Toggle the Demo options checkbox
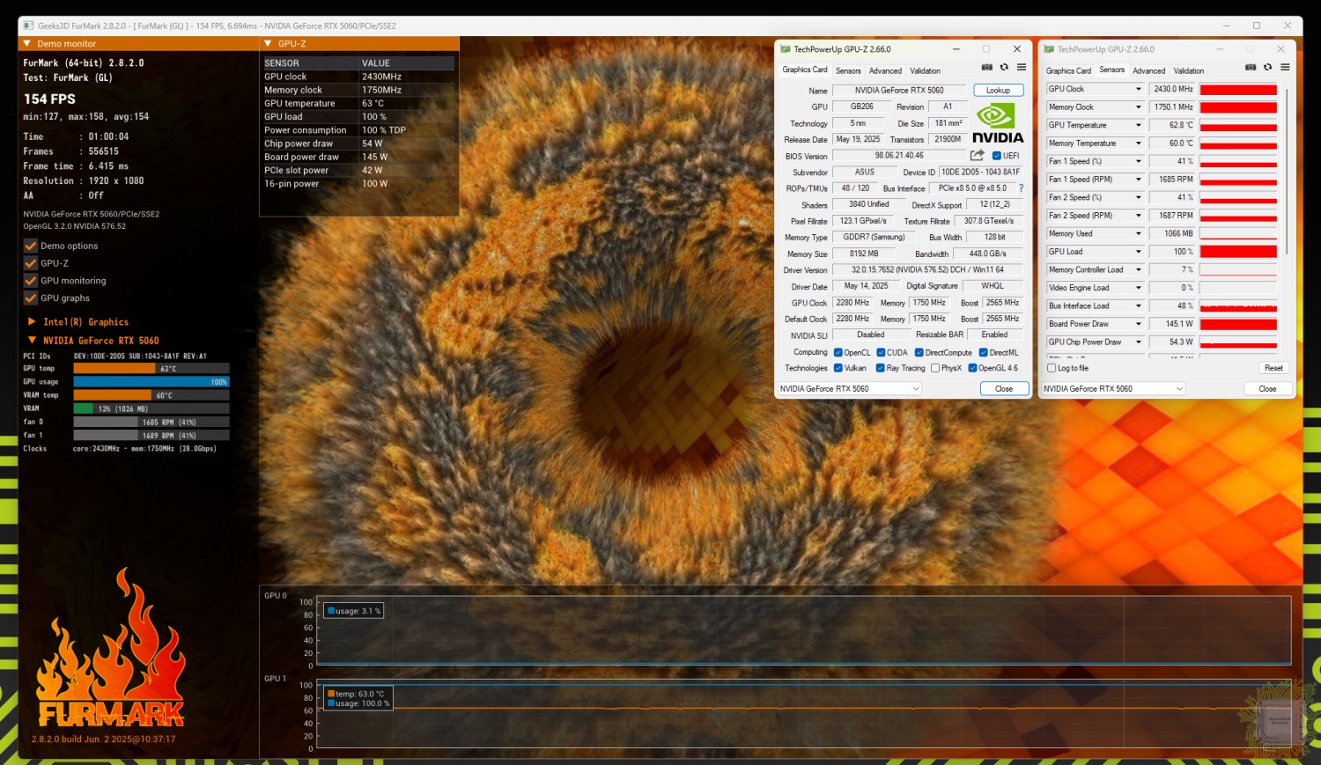Screen dimensions: 1321x765 click(31, 246)
